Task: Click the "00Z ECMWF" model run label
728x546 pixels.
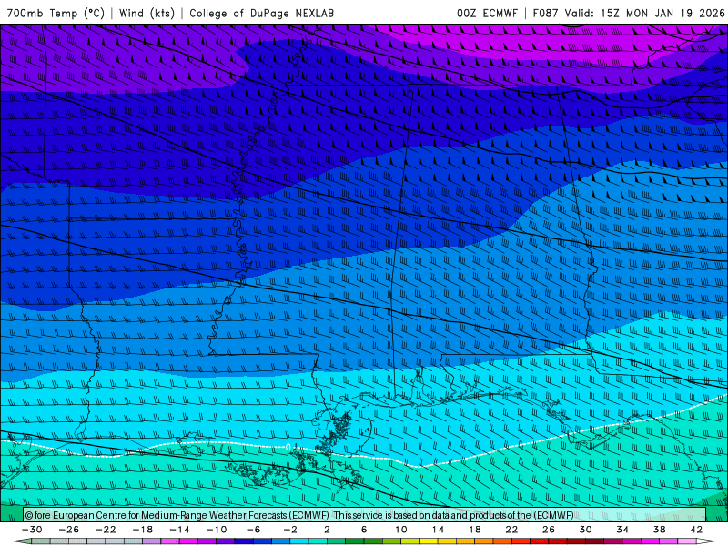Action: pyautogui.click(x=487, y=13)
